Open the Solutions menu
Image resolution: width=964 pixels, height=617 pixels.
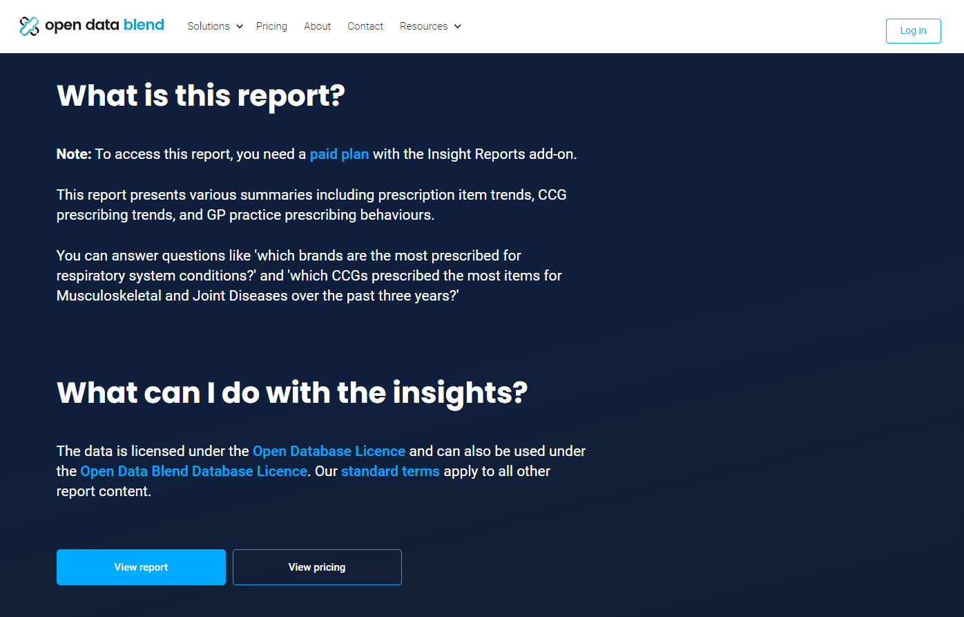(209, 26)
